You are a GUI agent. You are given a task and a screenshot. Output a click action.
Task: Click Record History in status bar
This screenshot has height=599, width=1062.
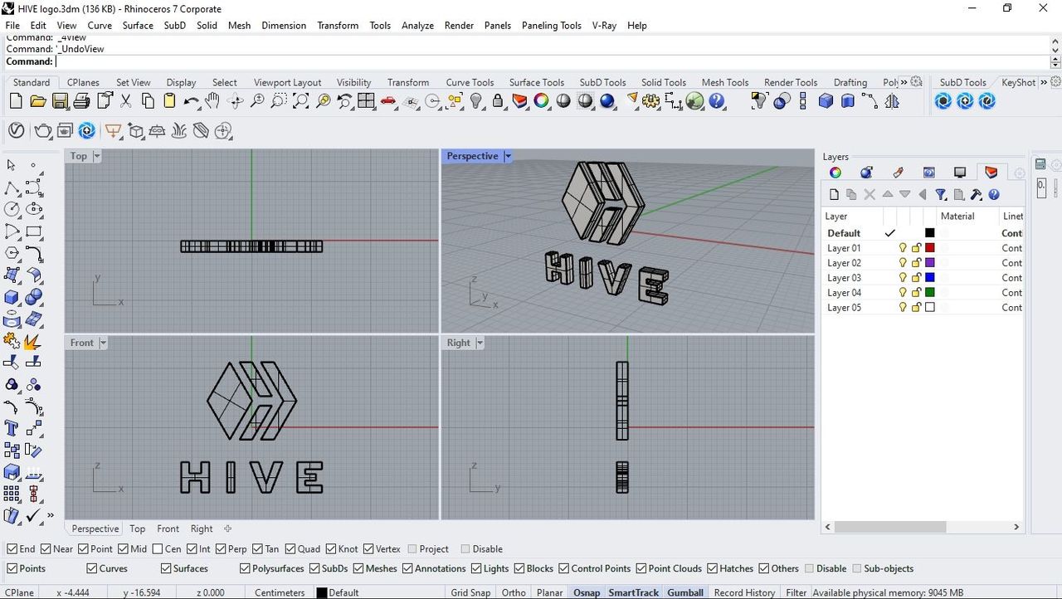pyautogui.click(x=744, y=592)
